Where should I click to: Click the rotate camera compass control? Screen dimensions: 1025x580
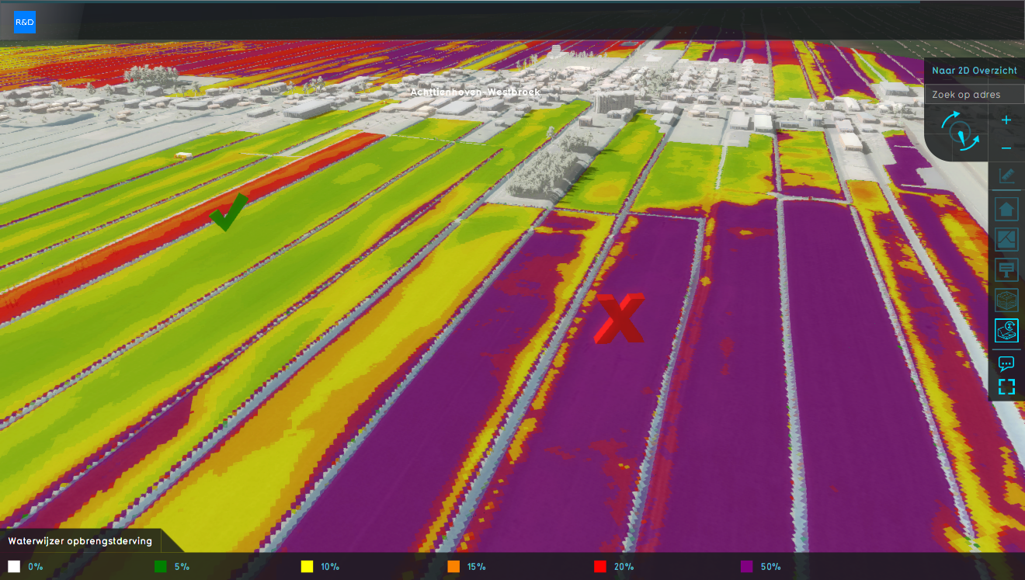click(961, 130)
